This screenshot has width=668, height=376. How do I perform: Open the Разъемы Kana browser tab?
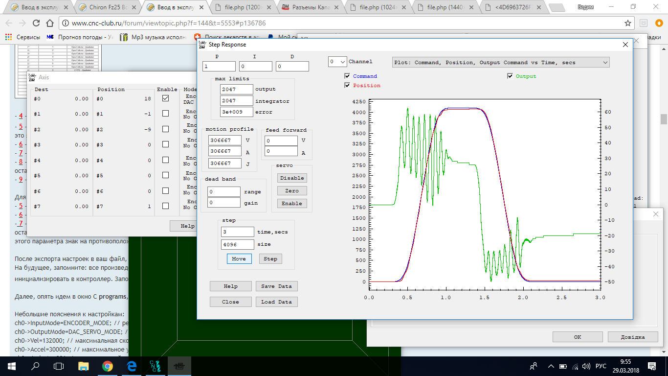311,7
